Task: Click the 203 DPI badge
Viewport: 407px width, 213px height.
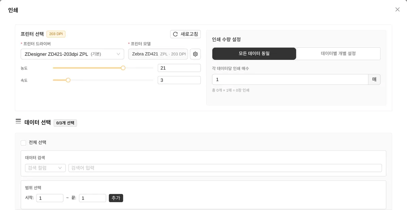Action: [x=56, y=34]
